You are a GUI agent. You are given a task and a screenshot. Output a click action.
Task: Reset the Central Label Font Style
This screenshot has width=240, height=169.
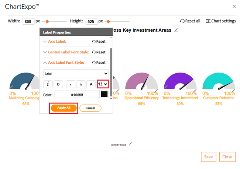(x=99, y=52)
